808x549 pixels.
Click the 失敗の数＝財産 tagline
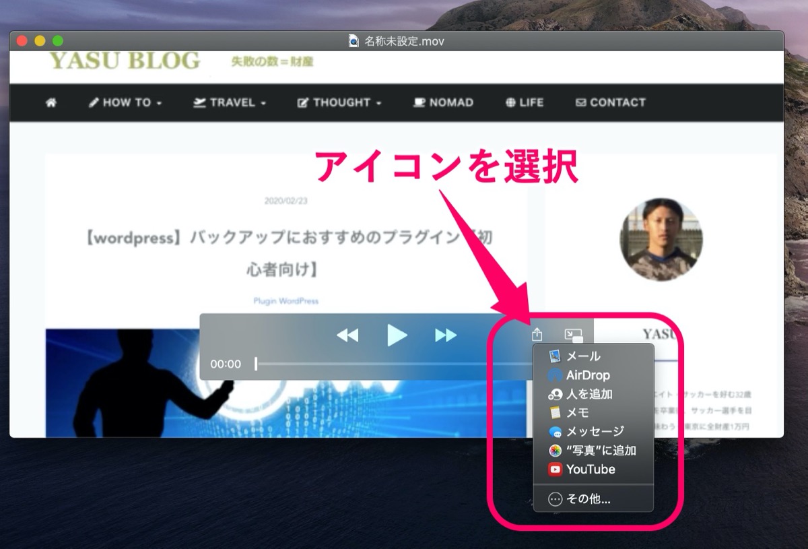tap(272, 62)
